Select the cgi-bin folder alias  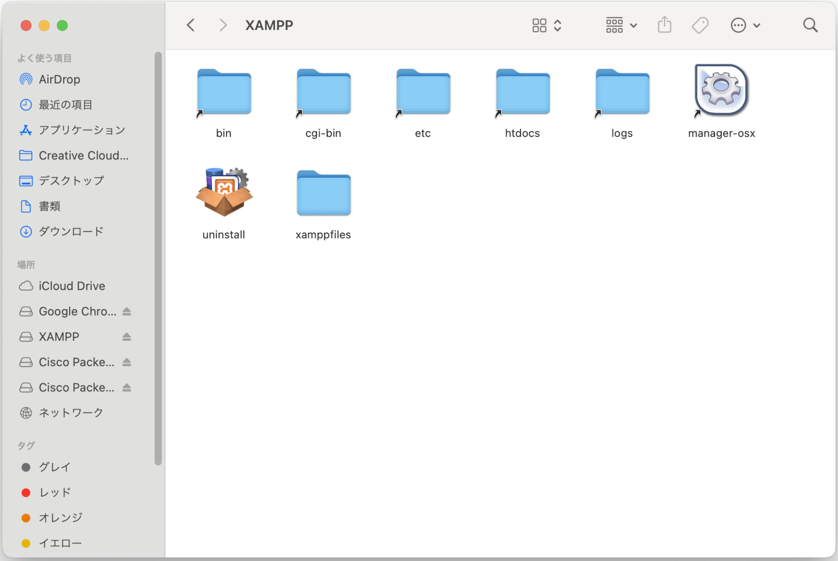click(x=323, y=92)
